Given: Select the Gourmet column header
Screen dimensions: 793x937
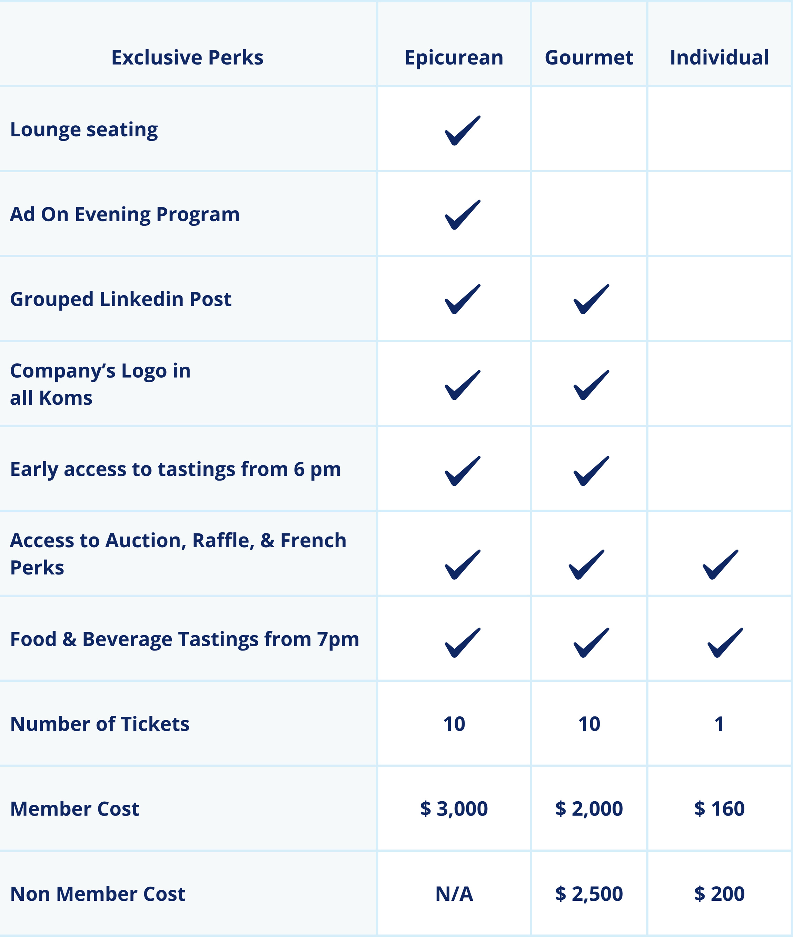Looking at the screenshot, I should [589, 58].
